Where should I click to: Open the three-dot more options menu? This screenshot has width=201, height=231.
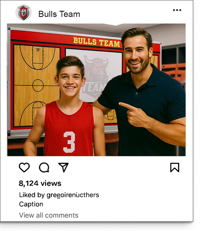pos(177,10)
